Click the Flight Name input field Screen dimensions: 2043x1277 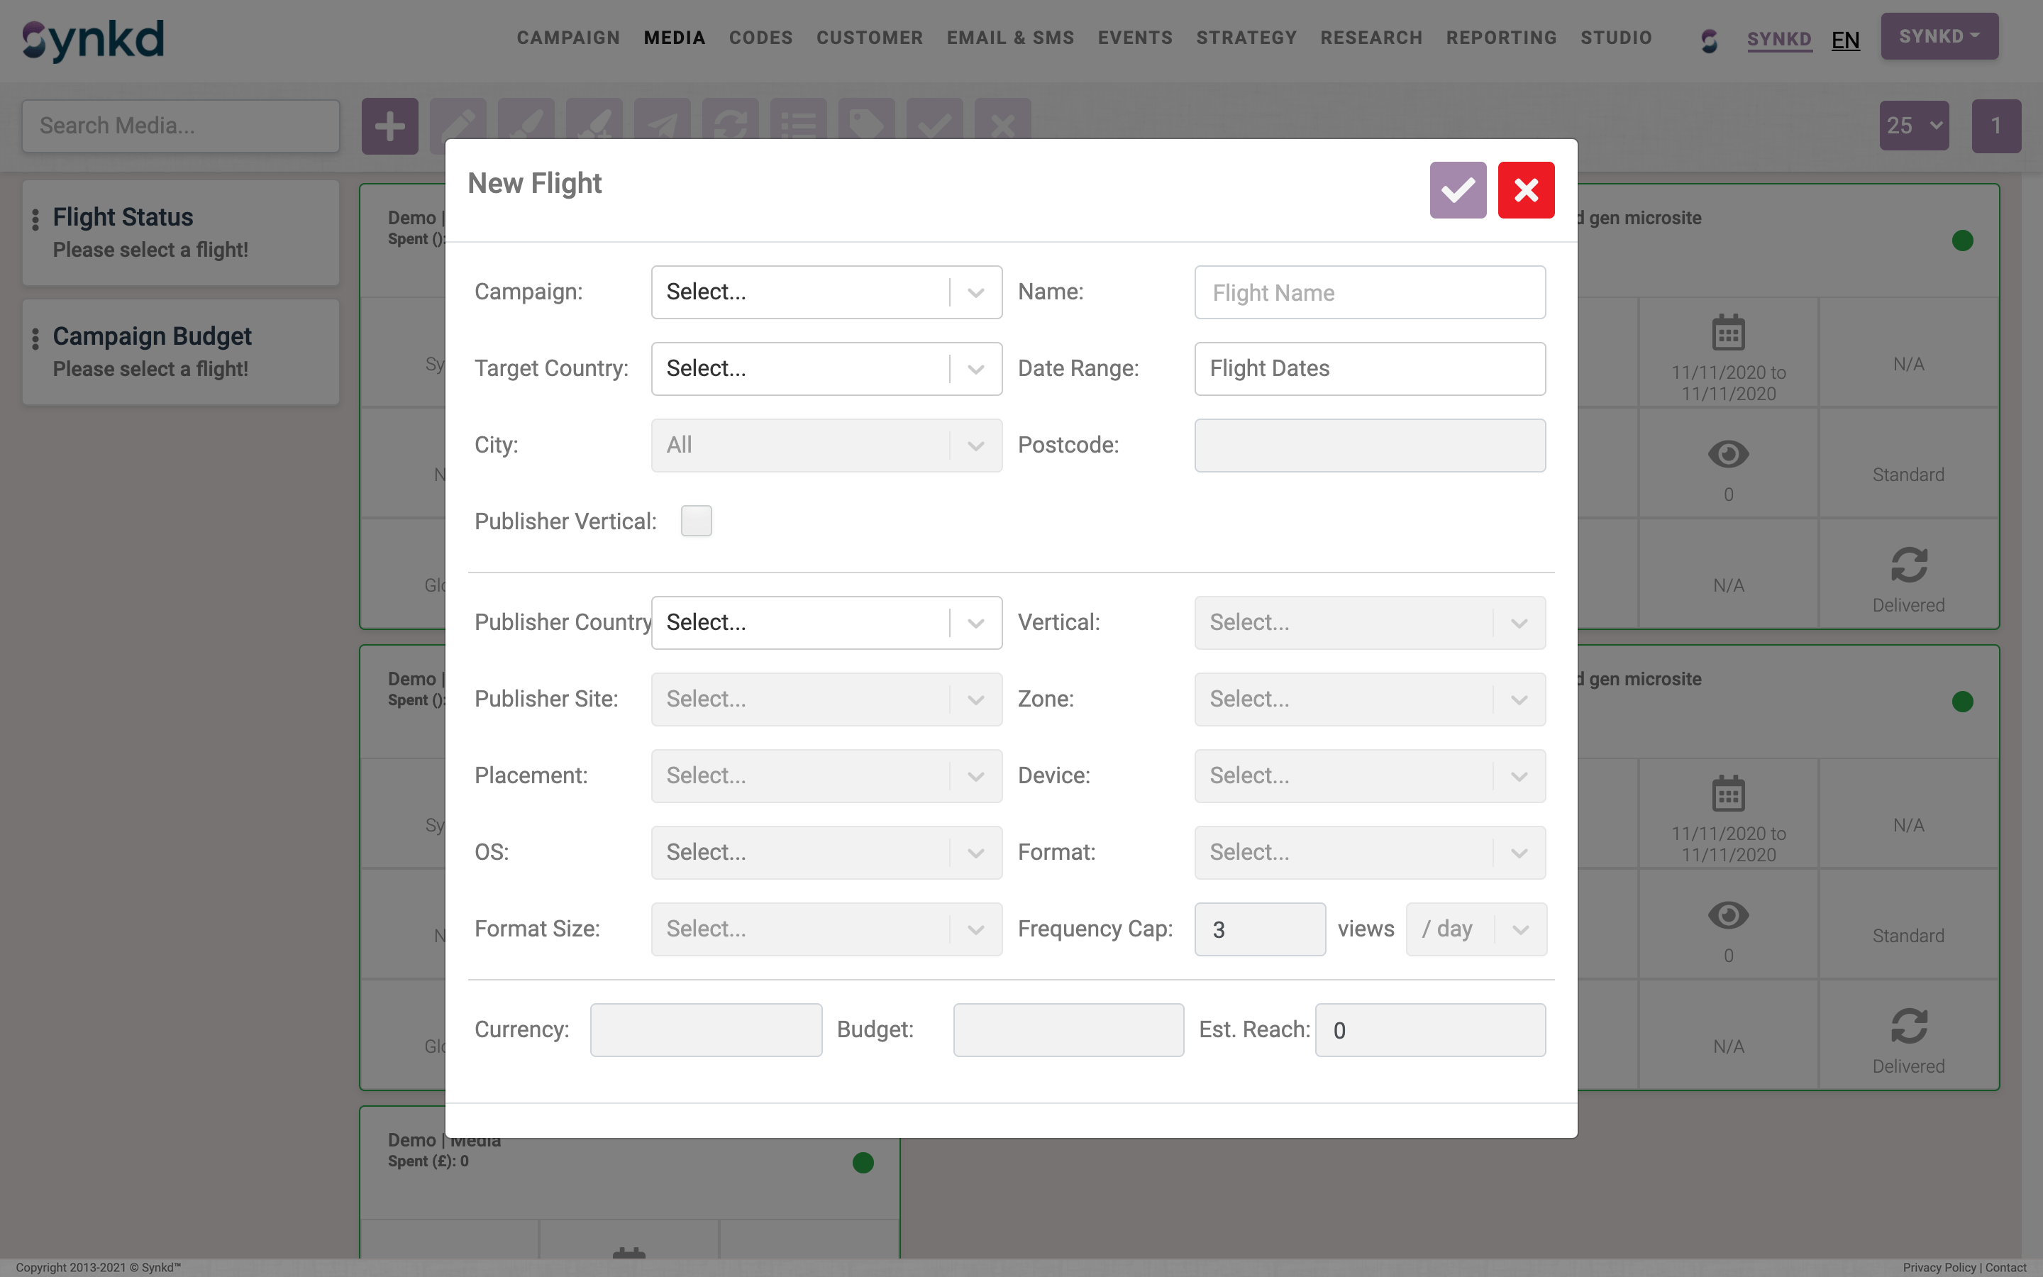pyautogui.click(x=1369, y=293)
